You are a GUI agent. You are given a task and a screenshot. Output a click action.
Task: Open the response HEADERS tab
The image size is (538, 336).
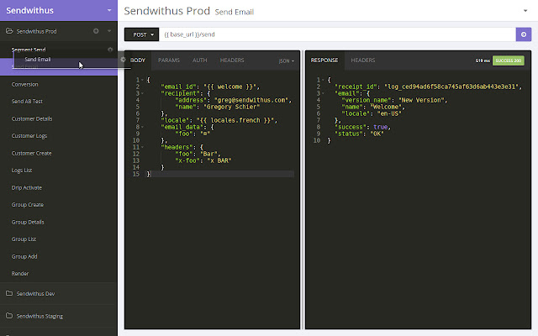click(362, 60)
